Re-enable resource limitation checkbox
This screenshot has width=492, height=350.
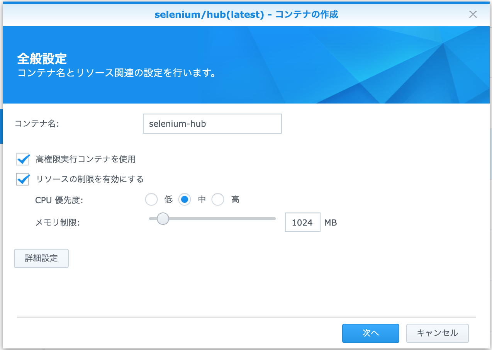point(22,179)
